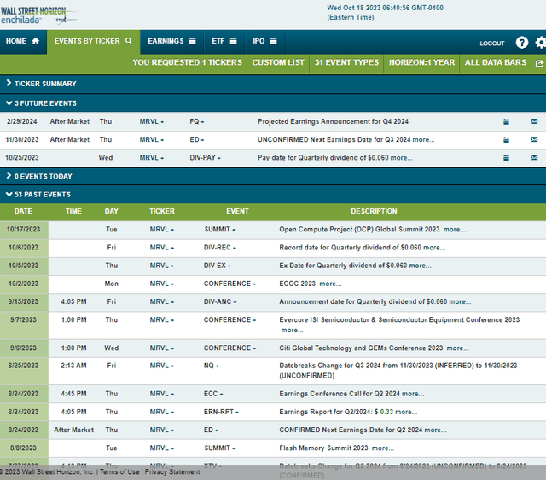This screenshot has height=480, width=546.
Task: Click the Logout link
Action: (491, 44)
